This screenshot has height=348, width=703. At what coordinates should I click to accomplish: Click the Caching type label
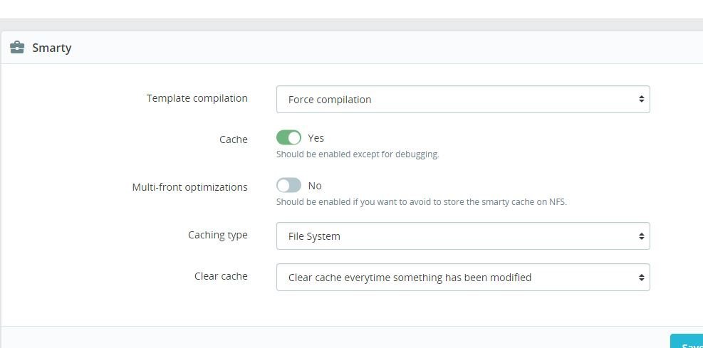pos(217,235)
